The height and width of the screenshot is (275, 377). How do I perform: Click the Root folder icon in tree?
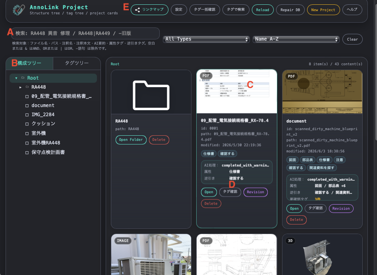click(x=23, y=78)
